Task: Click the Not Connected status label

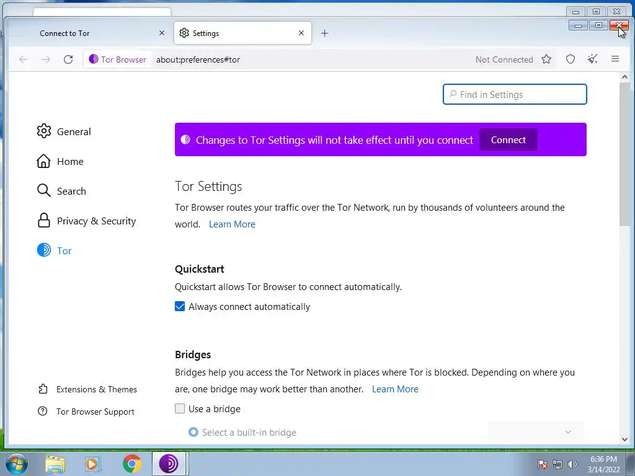Action: 504,59
